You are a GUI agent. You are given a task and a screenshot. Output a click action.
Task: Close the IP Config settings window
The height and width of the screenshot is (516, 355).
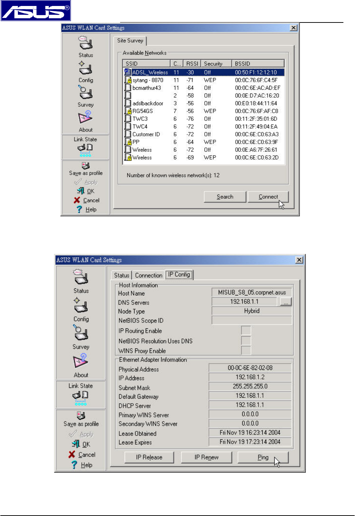tap(299, 260)
